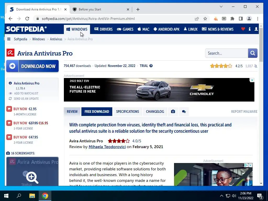Open the screenshots camera tab
This screenshot has width=268, height=201.
tap(173, 111)
